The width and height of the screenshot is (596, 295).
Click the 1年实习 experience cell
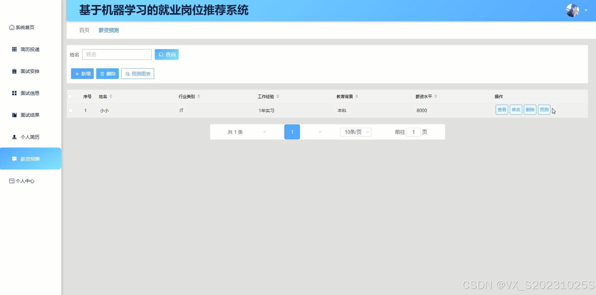(x=267, y=111)
